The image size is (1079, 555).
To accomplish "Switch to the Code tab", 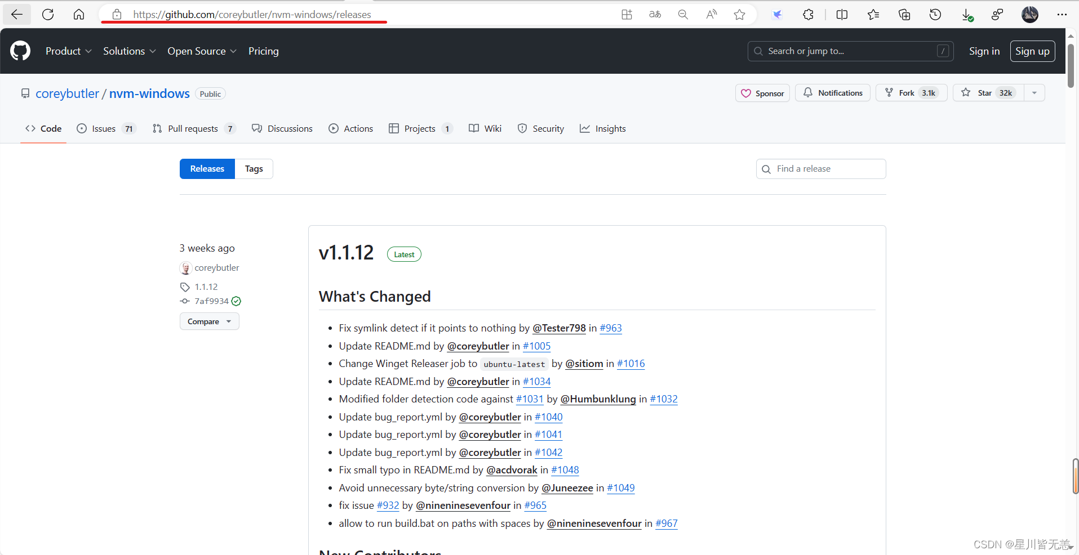I will 43,128.
